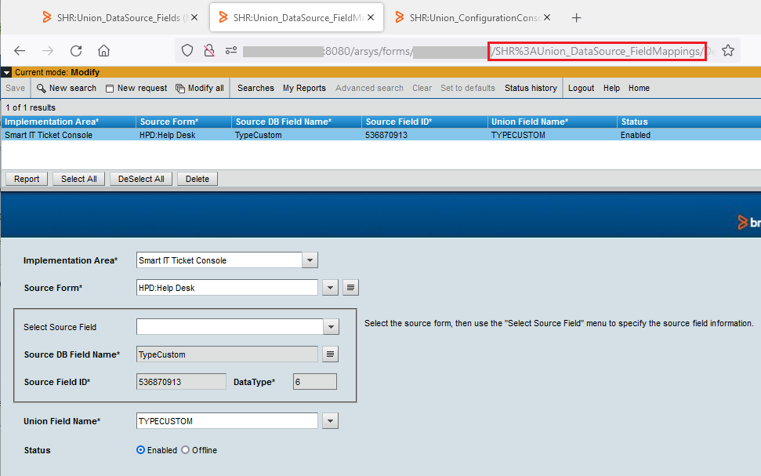Expand the Implementation Area dropdown
This screenshot has width=761, height=476.
[310, 260]
